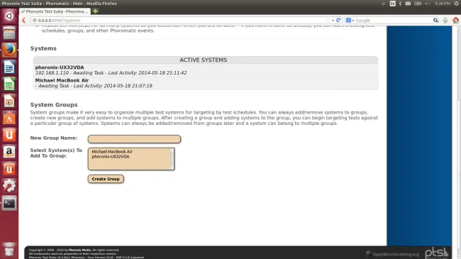Go to the browser home page icon
The image size is (461, 259).
[456, 20]
